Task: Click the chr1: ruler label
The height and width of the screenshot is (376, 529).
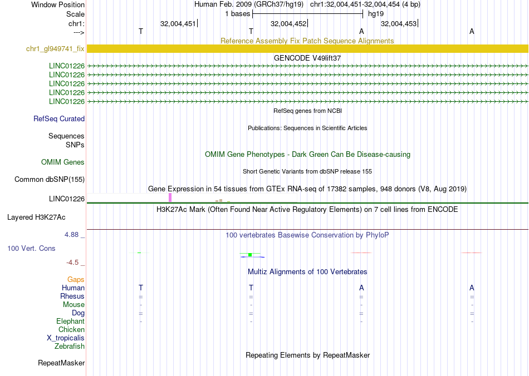Action: click(x=76, y=23)
